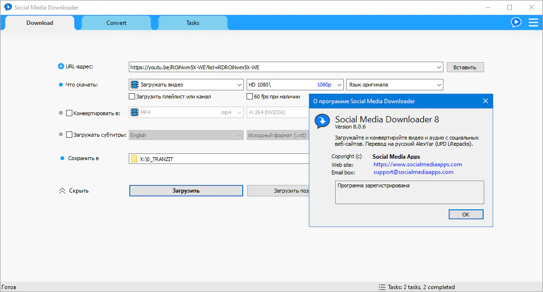The height and width of the screenshot is (292, 543).
Task: Expand the Загружать видео dropdown
Action: click(x=186, y=85)
